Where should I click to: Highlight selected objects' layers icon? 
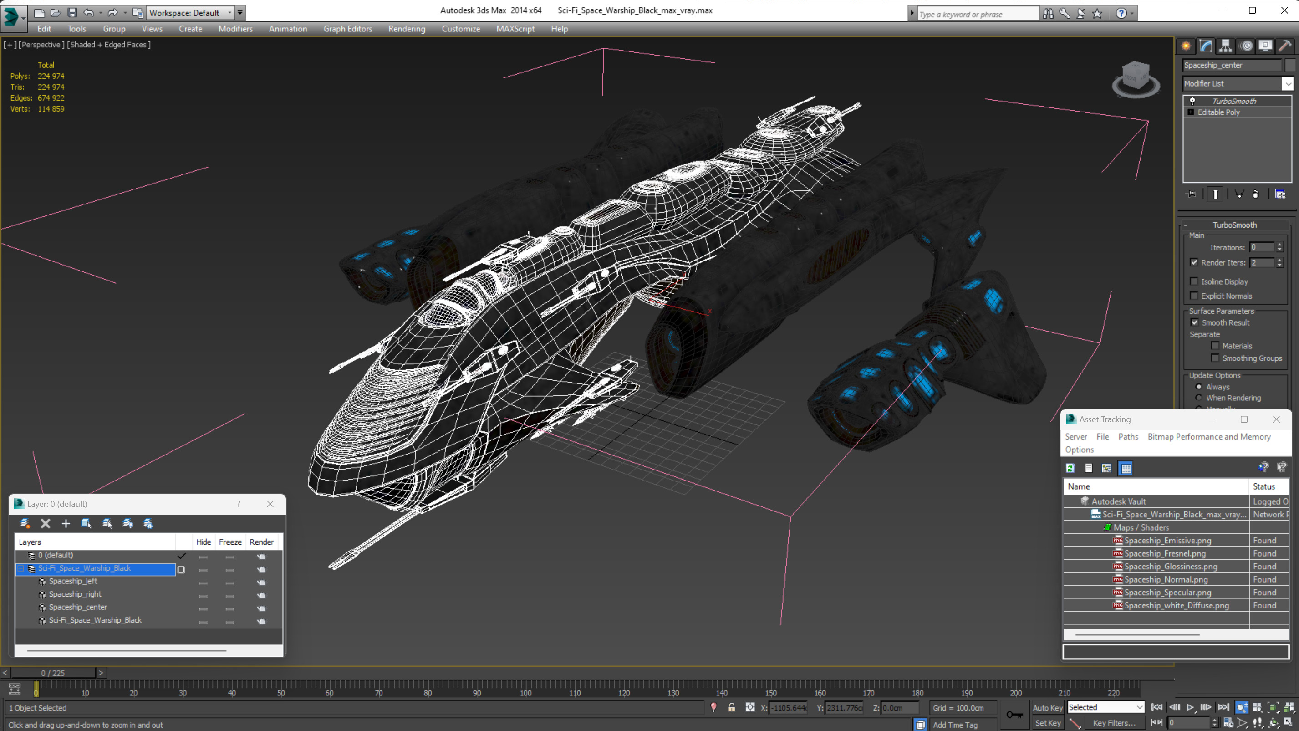coord(107,523)
